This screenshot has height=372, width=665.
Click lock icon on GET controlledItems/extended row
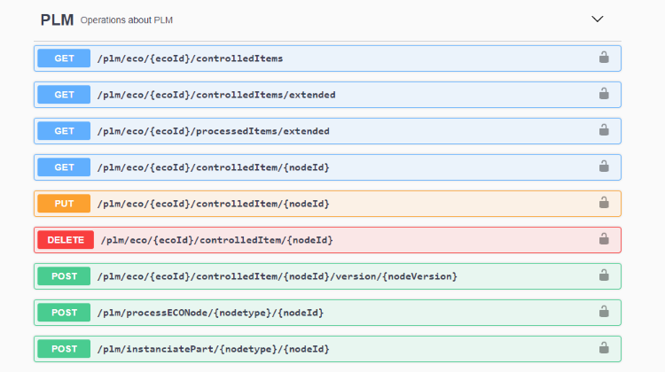[604, 94]
